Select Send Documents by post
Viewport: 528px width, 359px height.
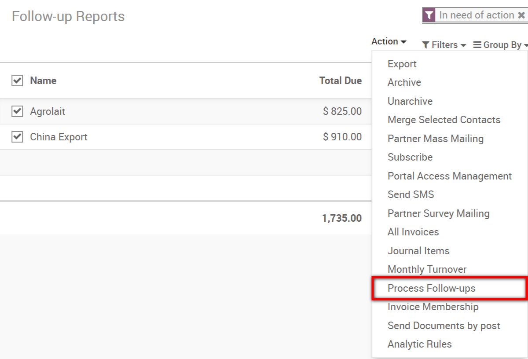[x=444, y=326]
